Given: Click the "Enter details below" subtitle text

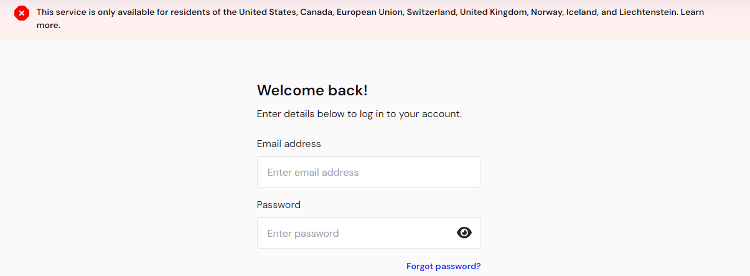Looking at the screenshot, I should pos(359,114).
